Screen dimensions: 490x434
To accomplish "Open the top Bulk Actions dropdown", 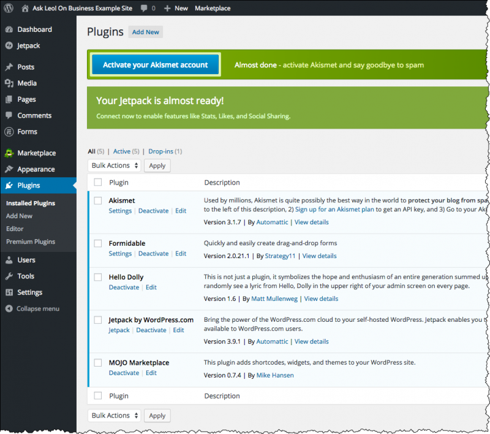I will (115, 166).
